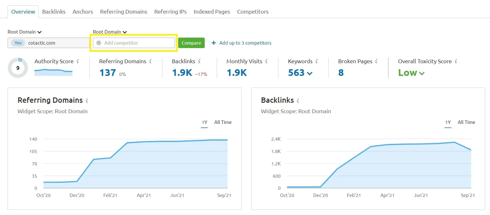Switch to the Backlinks tab
The image size is (490, 215).
pos(54,12)
